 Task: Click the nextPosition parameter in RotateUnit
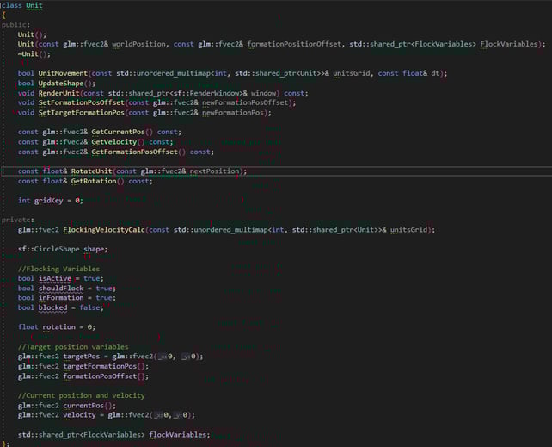point(214,171)
